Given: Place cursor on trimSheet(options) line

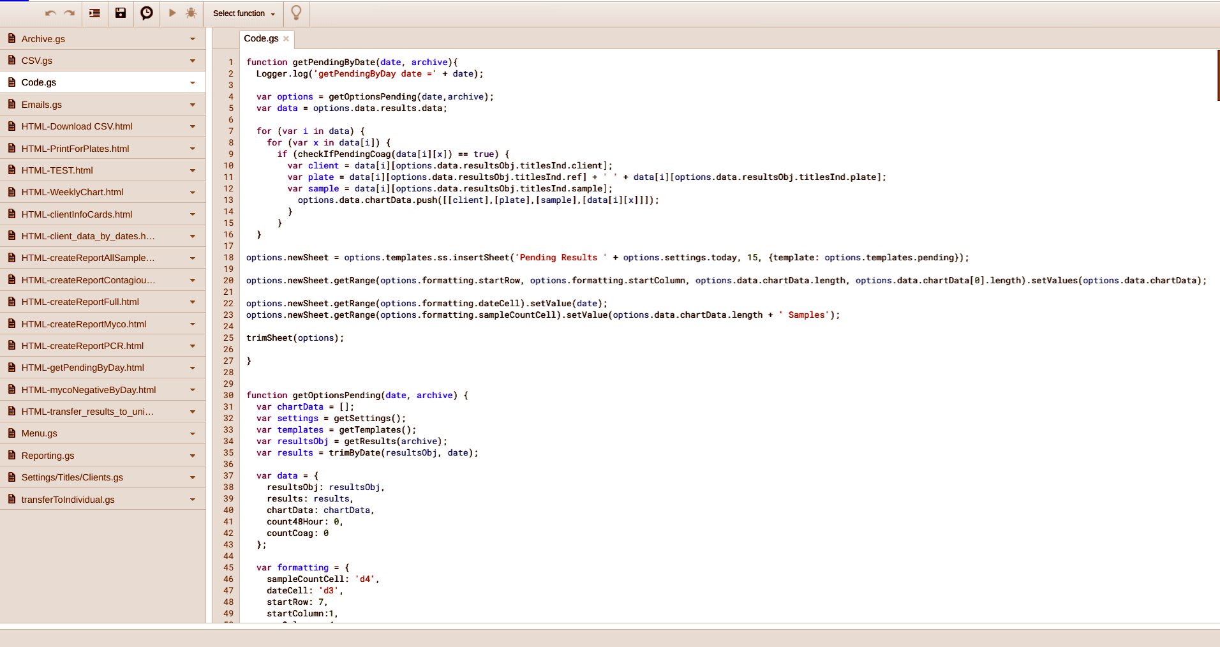Looking at the screenshot, I should [x=295, y=338].
